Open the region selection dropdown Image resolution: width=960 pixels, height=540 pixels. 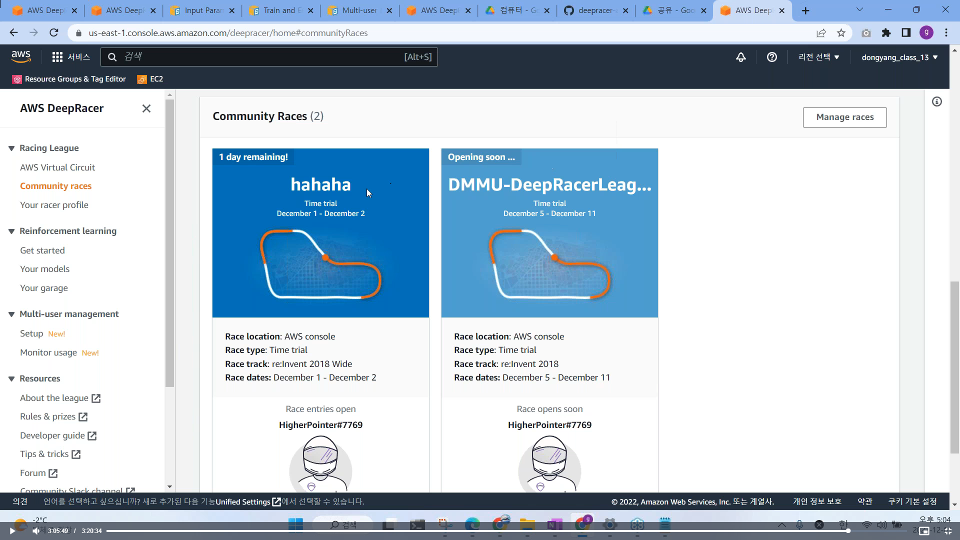[818, 57]
